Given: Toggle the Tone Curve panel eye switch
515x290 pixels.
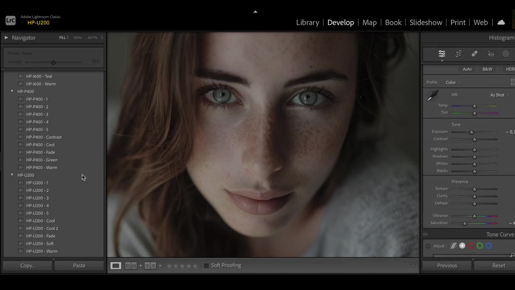Looking at the screenshot, I should [x=425, y=234].
